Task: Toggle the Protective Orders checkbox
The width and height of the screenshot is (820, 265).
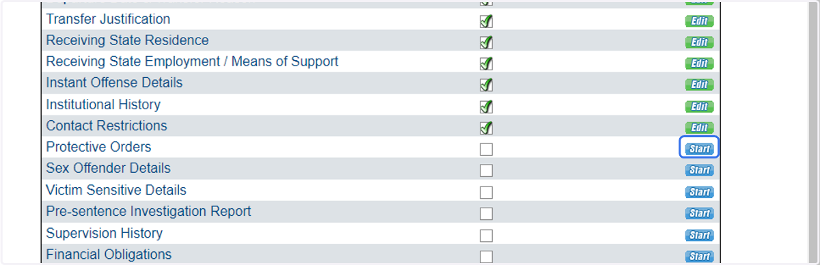Action: 487,150
